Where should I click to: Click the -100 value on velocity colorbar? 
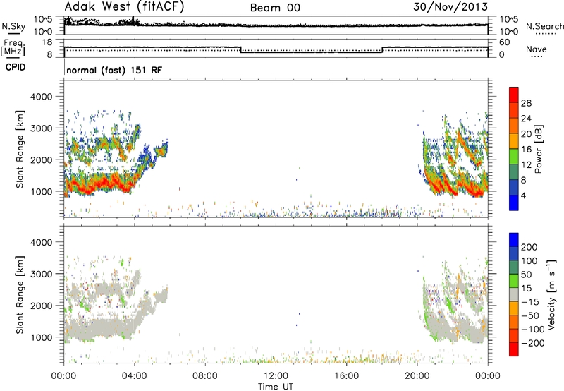click(x=533, y=330)
